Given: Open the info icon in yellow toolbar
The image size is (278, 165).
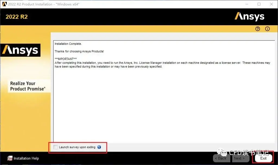Looking at the screenshot, I should click(x=267, y=29).
